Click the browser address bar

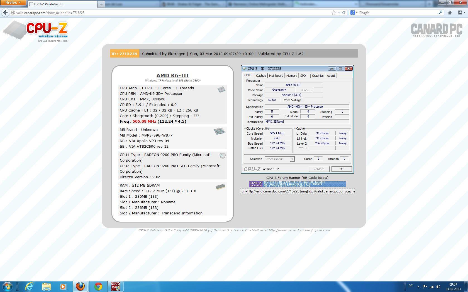pos(173,13)
